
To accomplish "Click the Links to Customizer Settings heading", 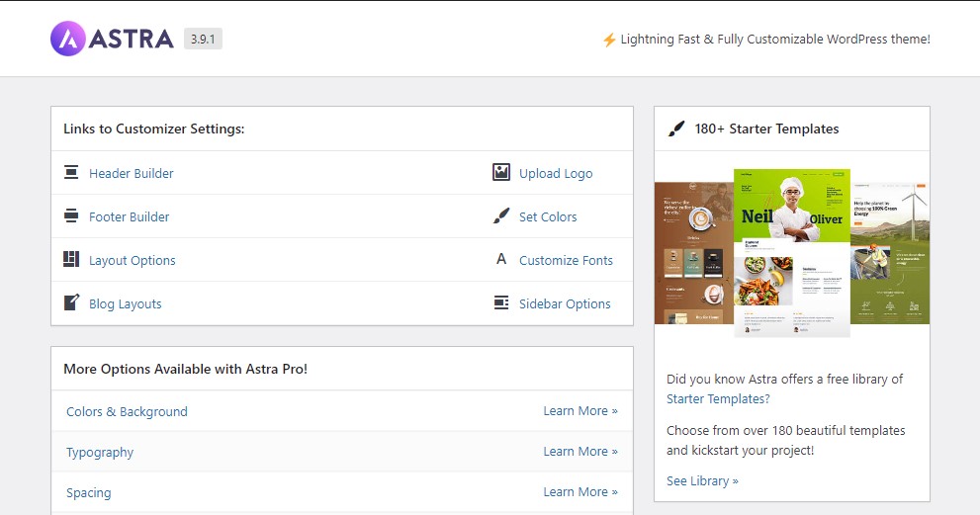I will tap(153, 129).
